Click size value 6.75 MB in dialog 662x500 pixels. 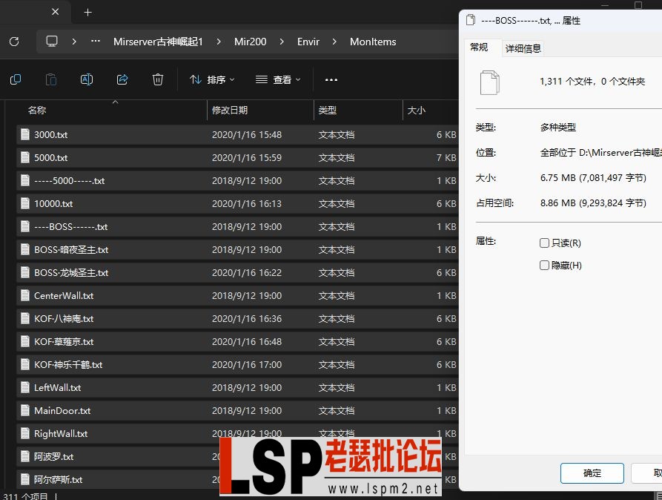coord(593,177)
